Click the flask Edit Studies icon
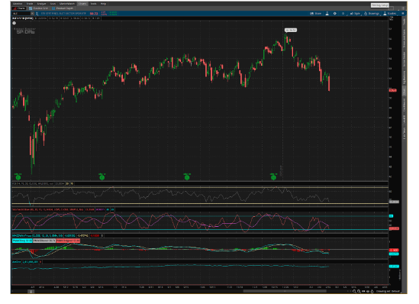 (327, 14)
